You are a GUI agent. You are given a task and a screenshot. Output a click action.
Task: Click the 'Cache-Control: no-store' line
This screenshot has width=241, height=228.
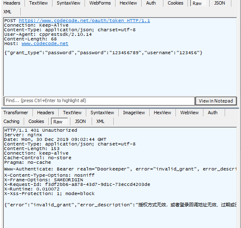point(38,158)
